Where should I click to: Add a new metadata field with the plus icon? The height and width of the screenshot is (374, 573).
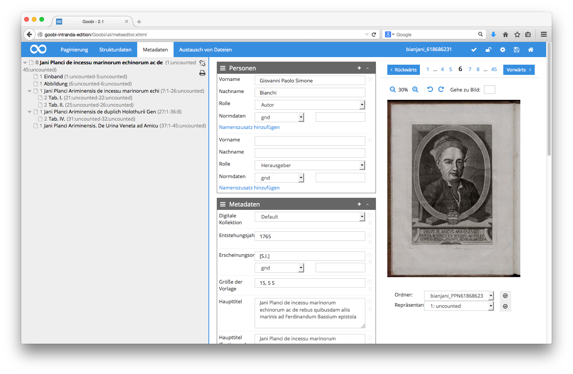[359, 204]
